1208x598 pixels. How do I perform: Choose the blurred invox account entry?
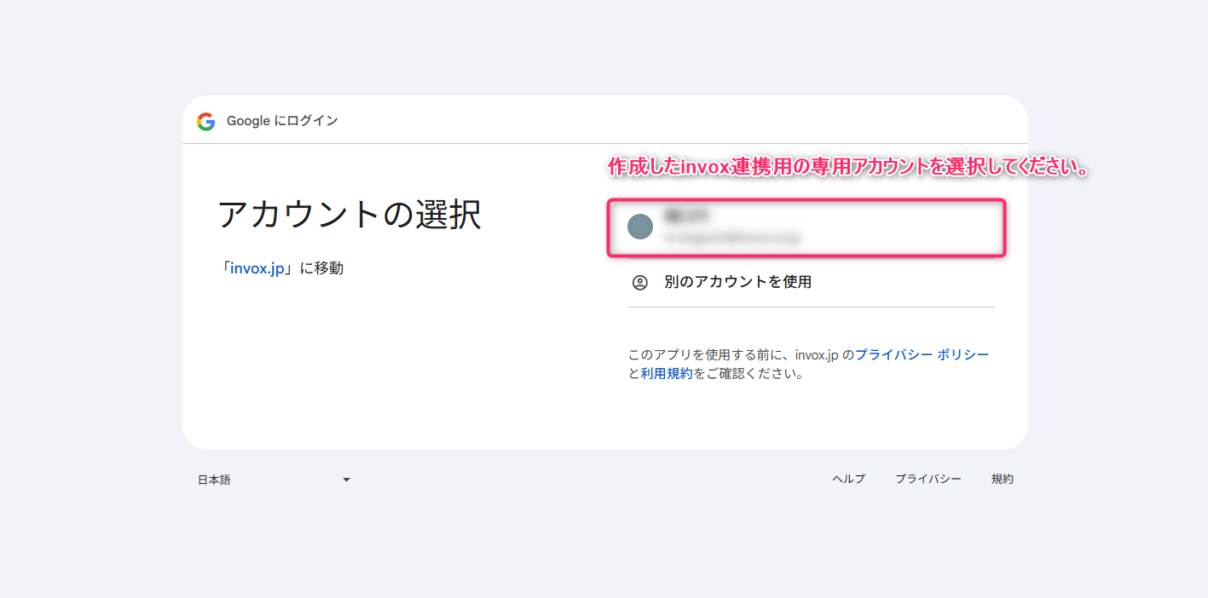pos(806,227)
